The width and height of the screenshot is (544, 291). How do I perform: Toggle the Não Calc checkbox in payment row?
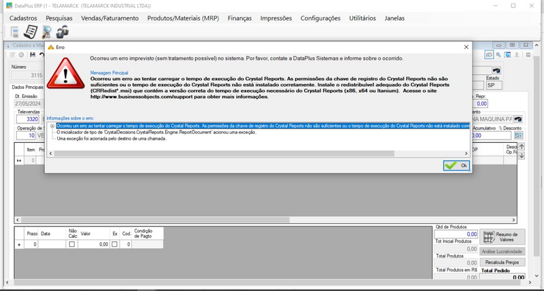click(72, 244)
